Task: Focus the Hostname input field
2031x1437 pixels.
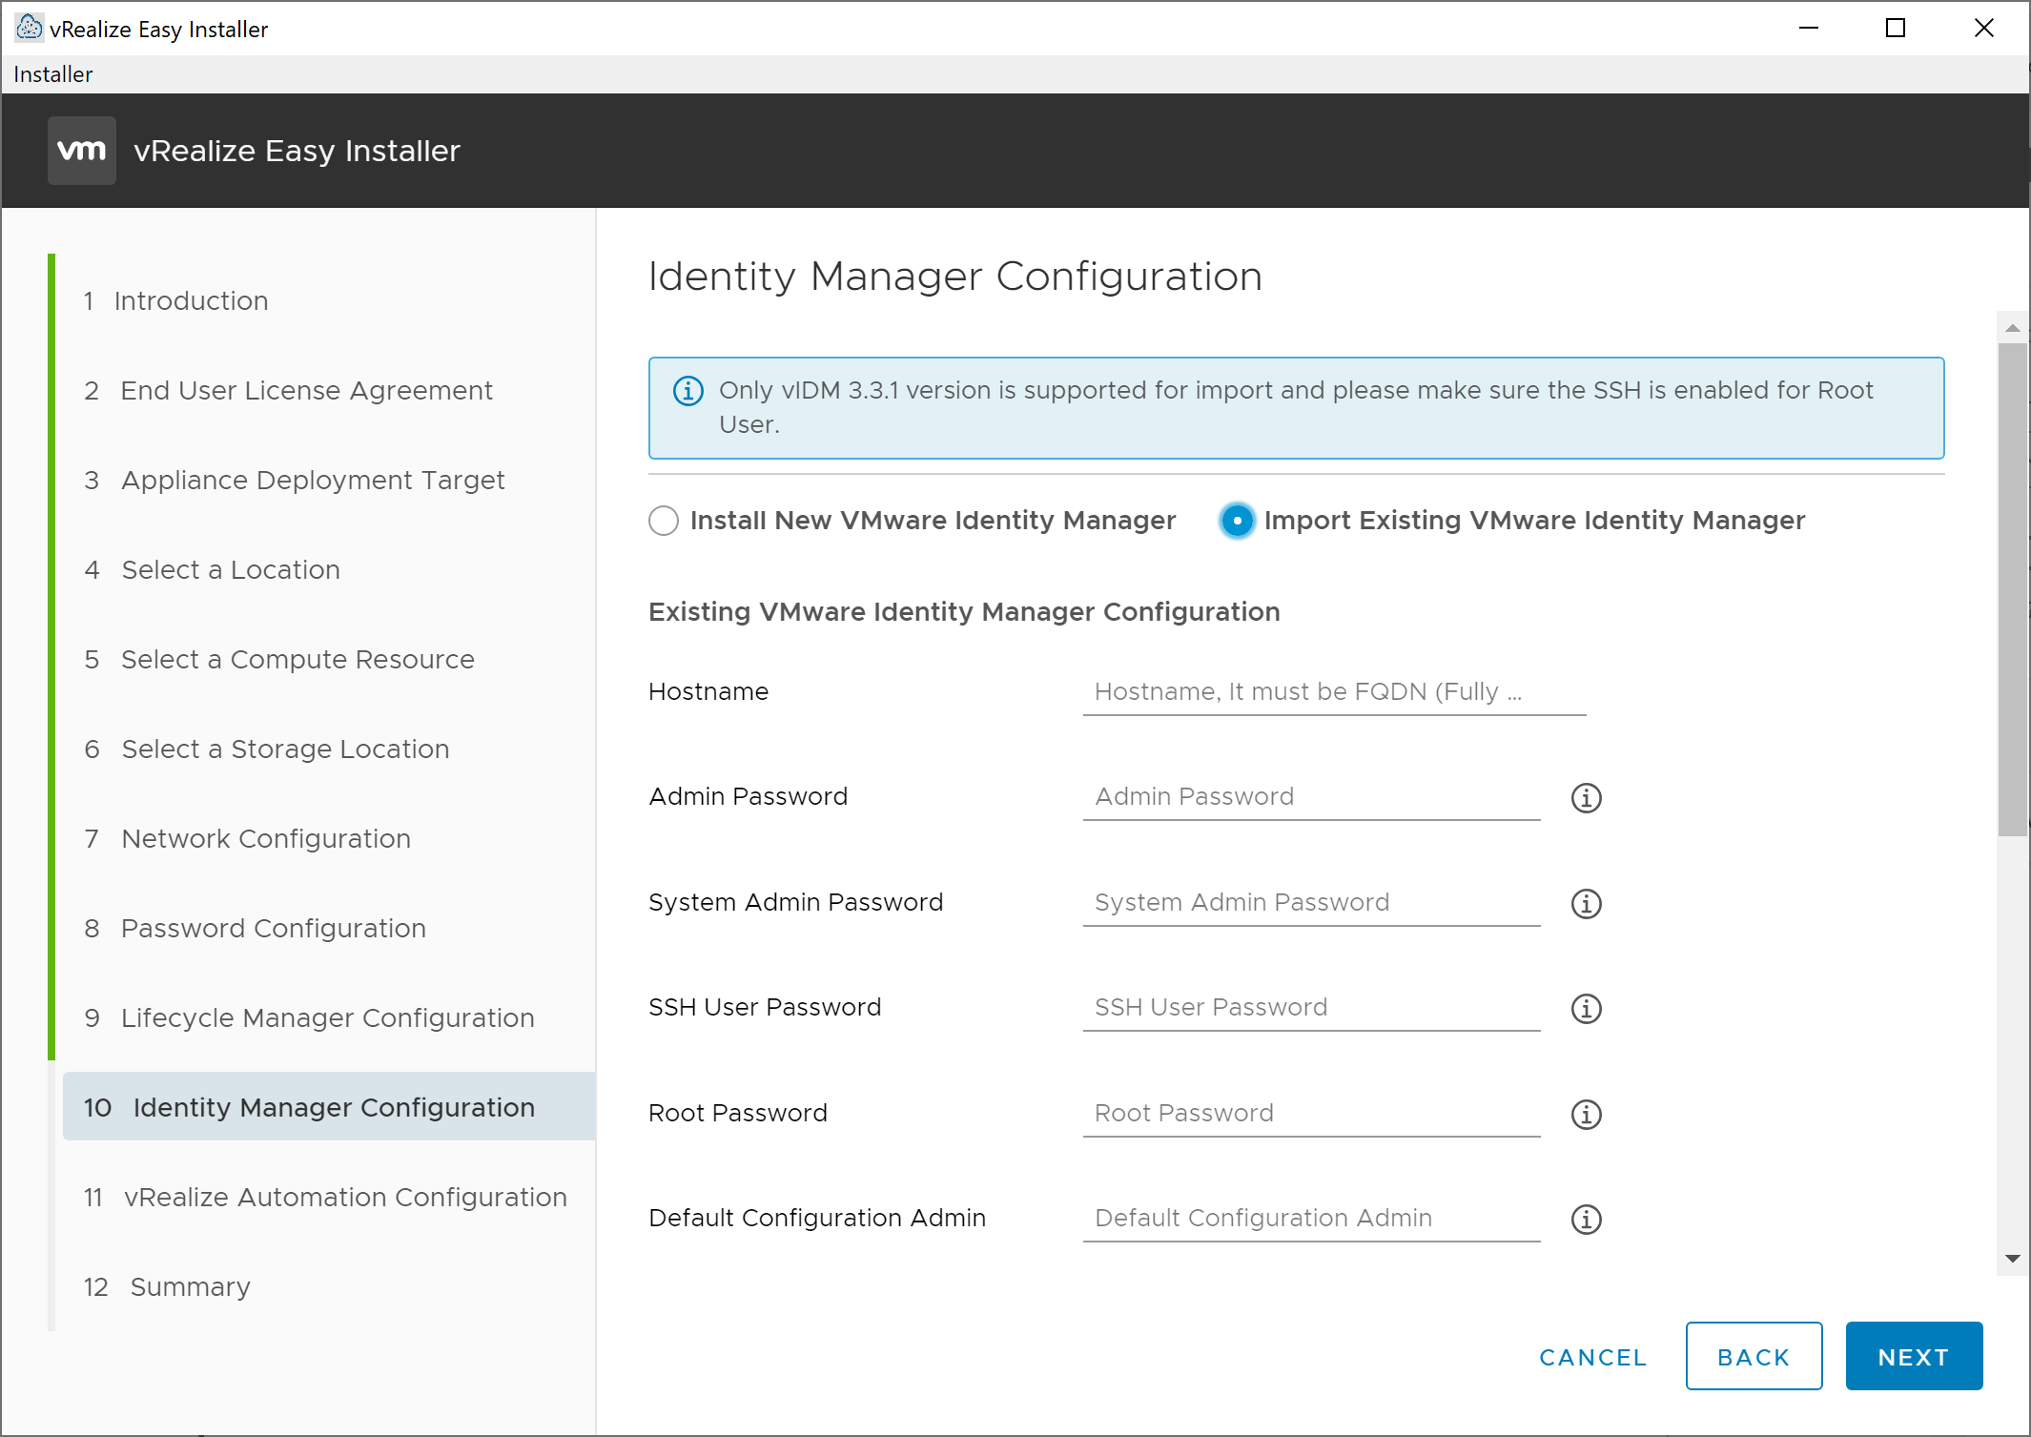Action: [1333, 692]
